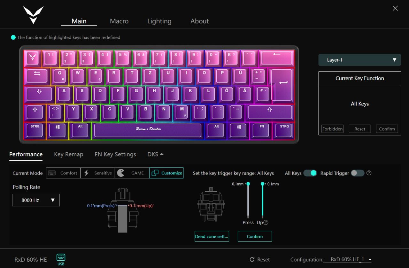The image size is (409, 268).
Task: Open the Layer-1 dropdown
Action: (359, 60)
